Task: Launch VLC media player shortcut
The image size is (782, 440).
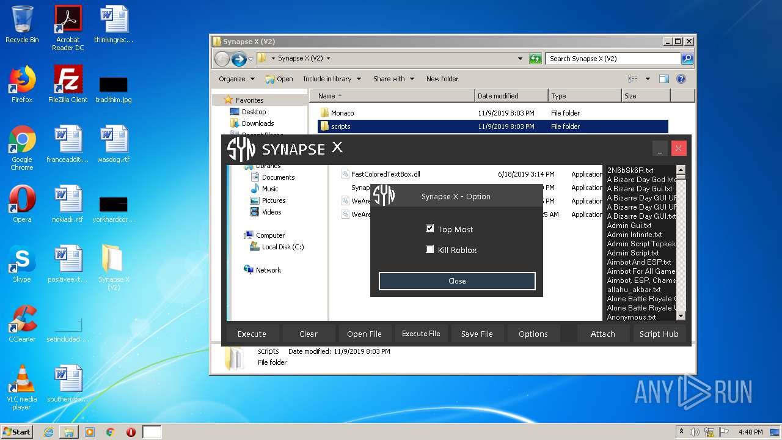Action: click(22, 387)
